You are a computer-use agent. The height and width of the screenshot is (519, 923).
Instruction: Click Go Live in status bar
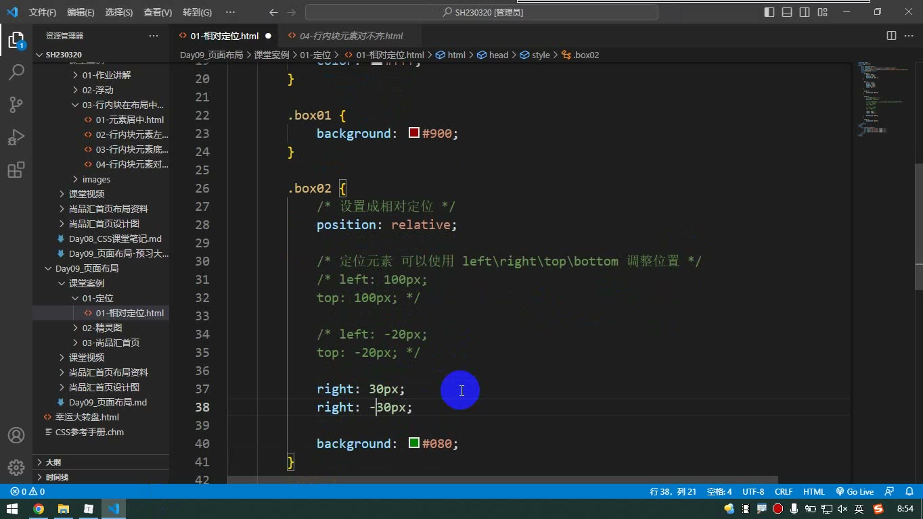tap(855, 491)
